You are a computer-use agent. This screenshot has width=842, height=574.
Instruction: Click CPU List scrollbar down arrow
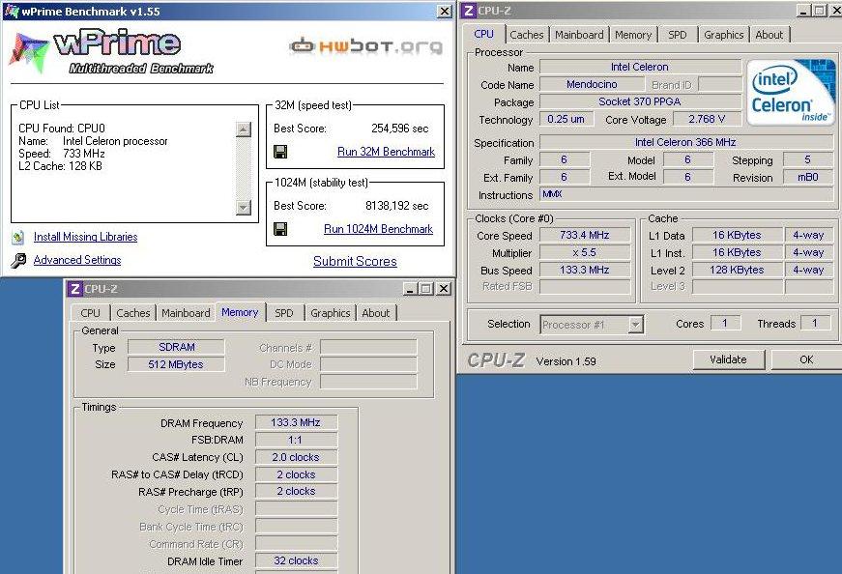pos(244,207)
